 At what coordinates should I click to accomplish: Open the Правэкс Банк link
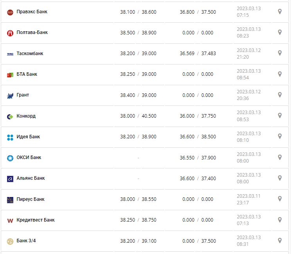coord(32,12)
